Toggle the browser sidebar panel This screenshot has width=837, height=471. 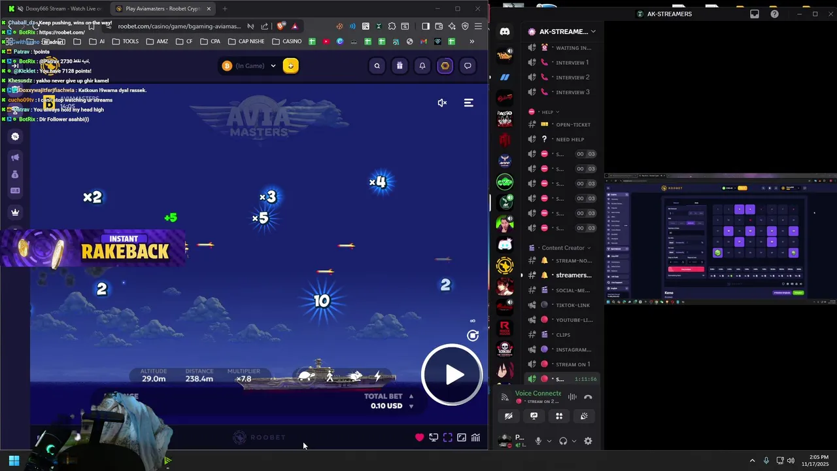[x=426, y=26]
